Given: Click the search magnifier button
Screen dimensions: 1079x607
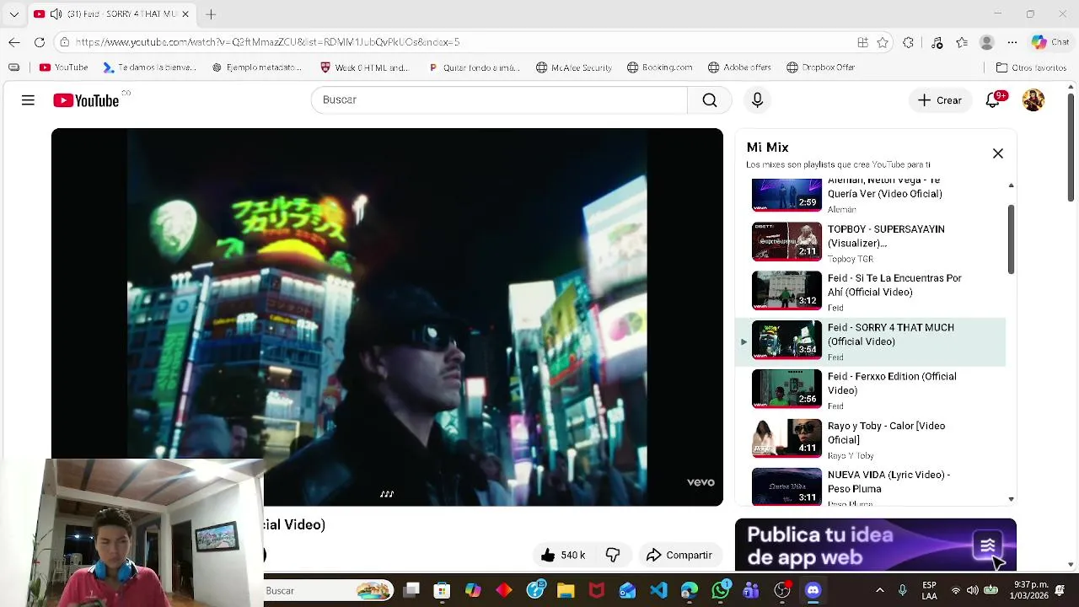Looking at the screenshot, I should (x=710, y=100).
